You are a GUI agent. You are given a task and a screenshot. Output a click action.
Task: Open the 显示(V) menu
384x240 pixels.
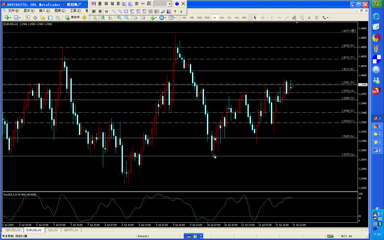click(29, 11)
